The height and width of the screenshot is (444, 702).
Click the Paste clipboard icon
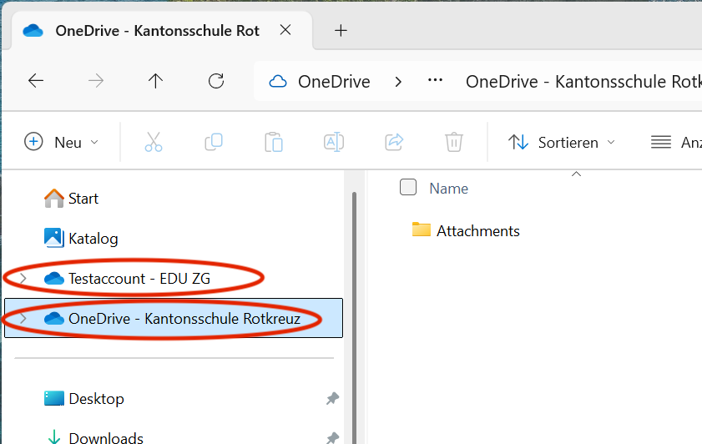click(274, 142)
